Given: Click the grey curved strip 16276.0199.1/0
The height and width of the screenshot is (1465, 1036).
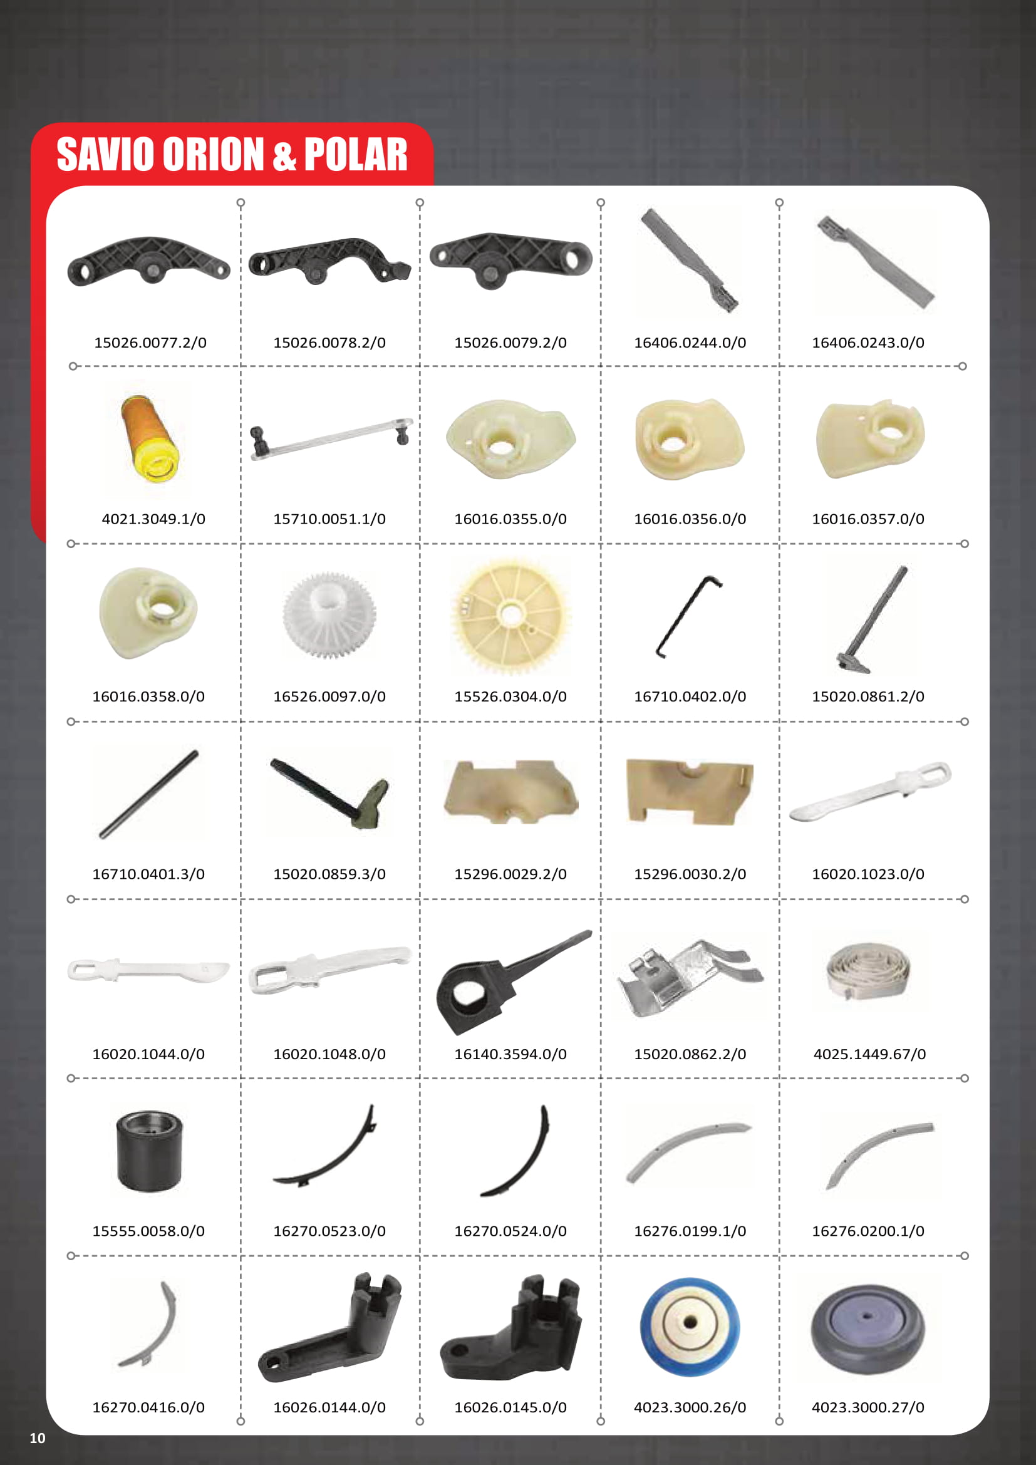Looking at the screenshot, I should [x=689, y=1152].
